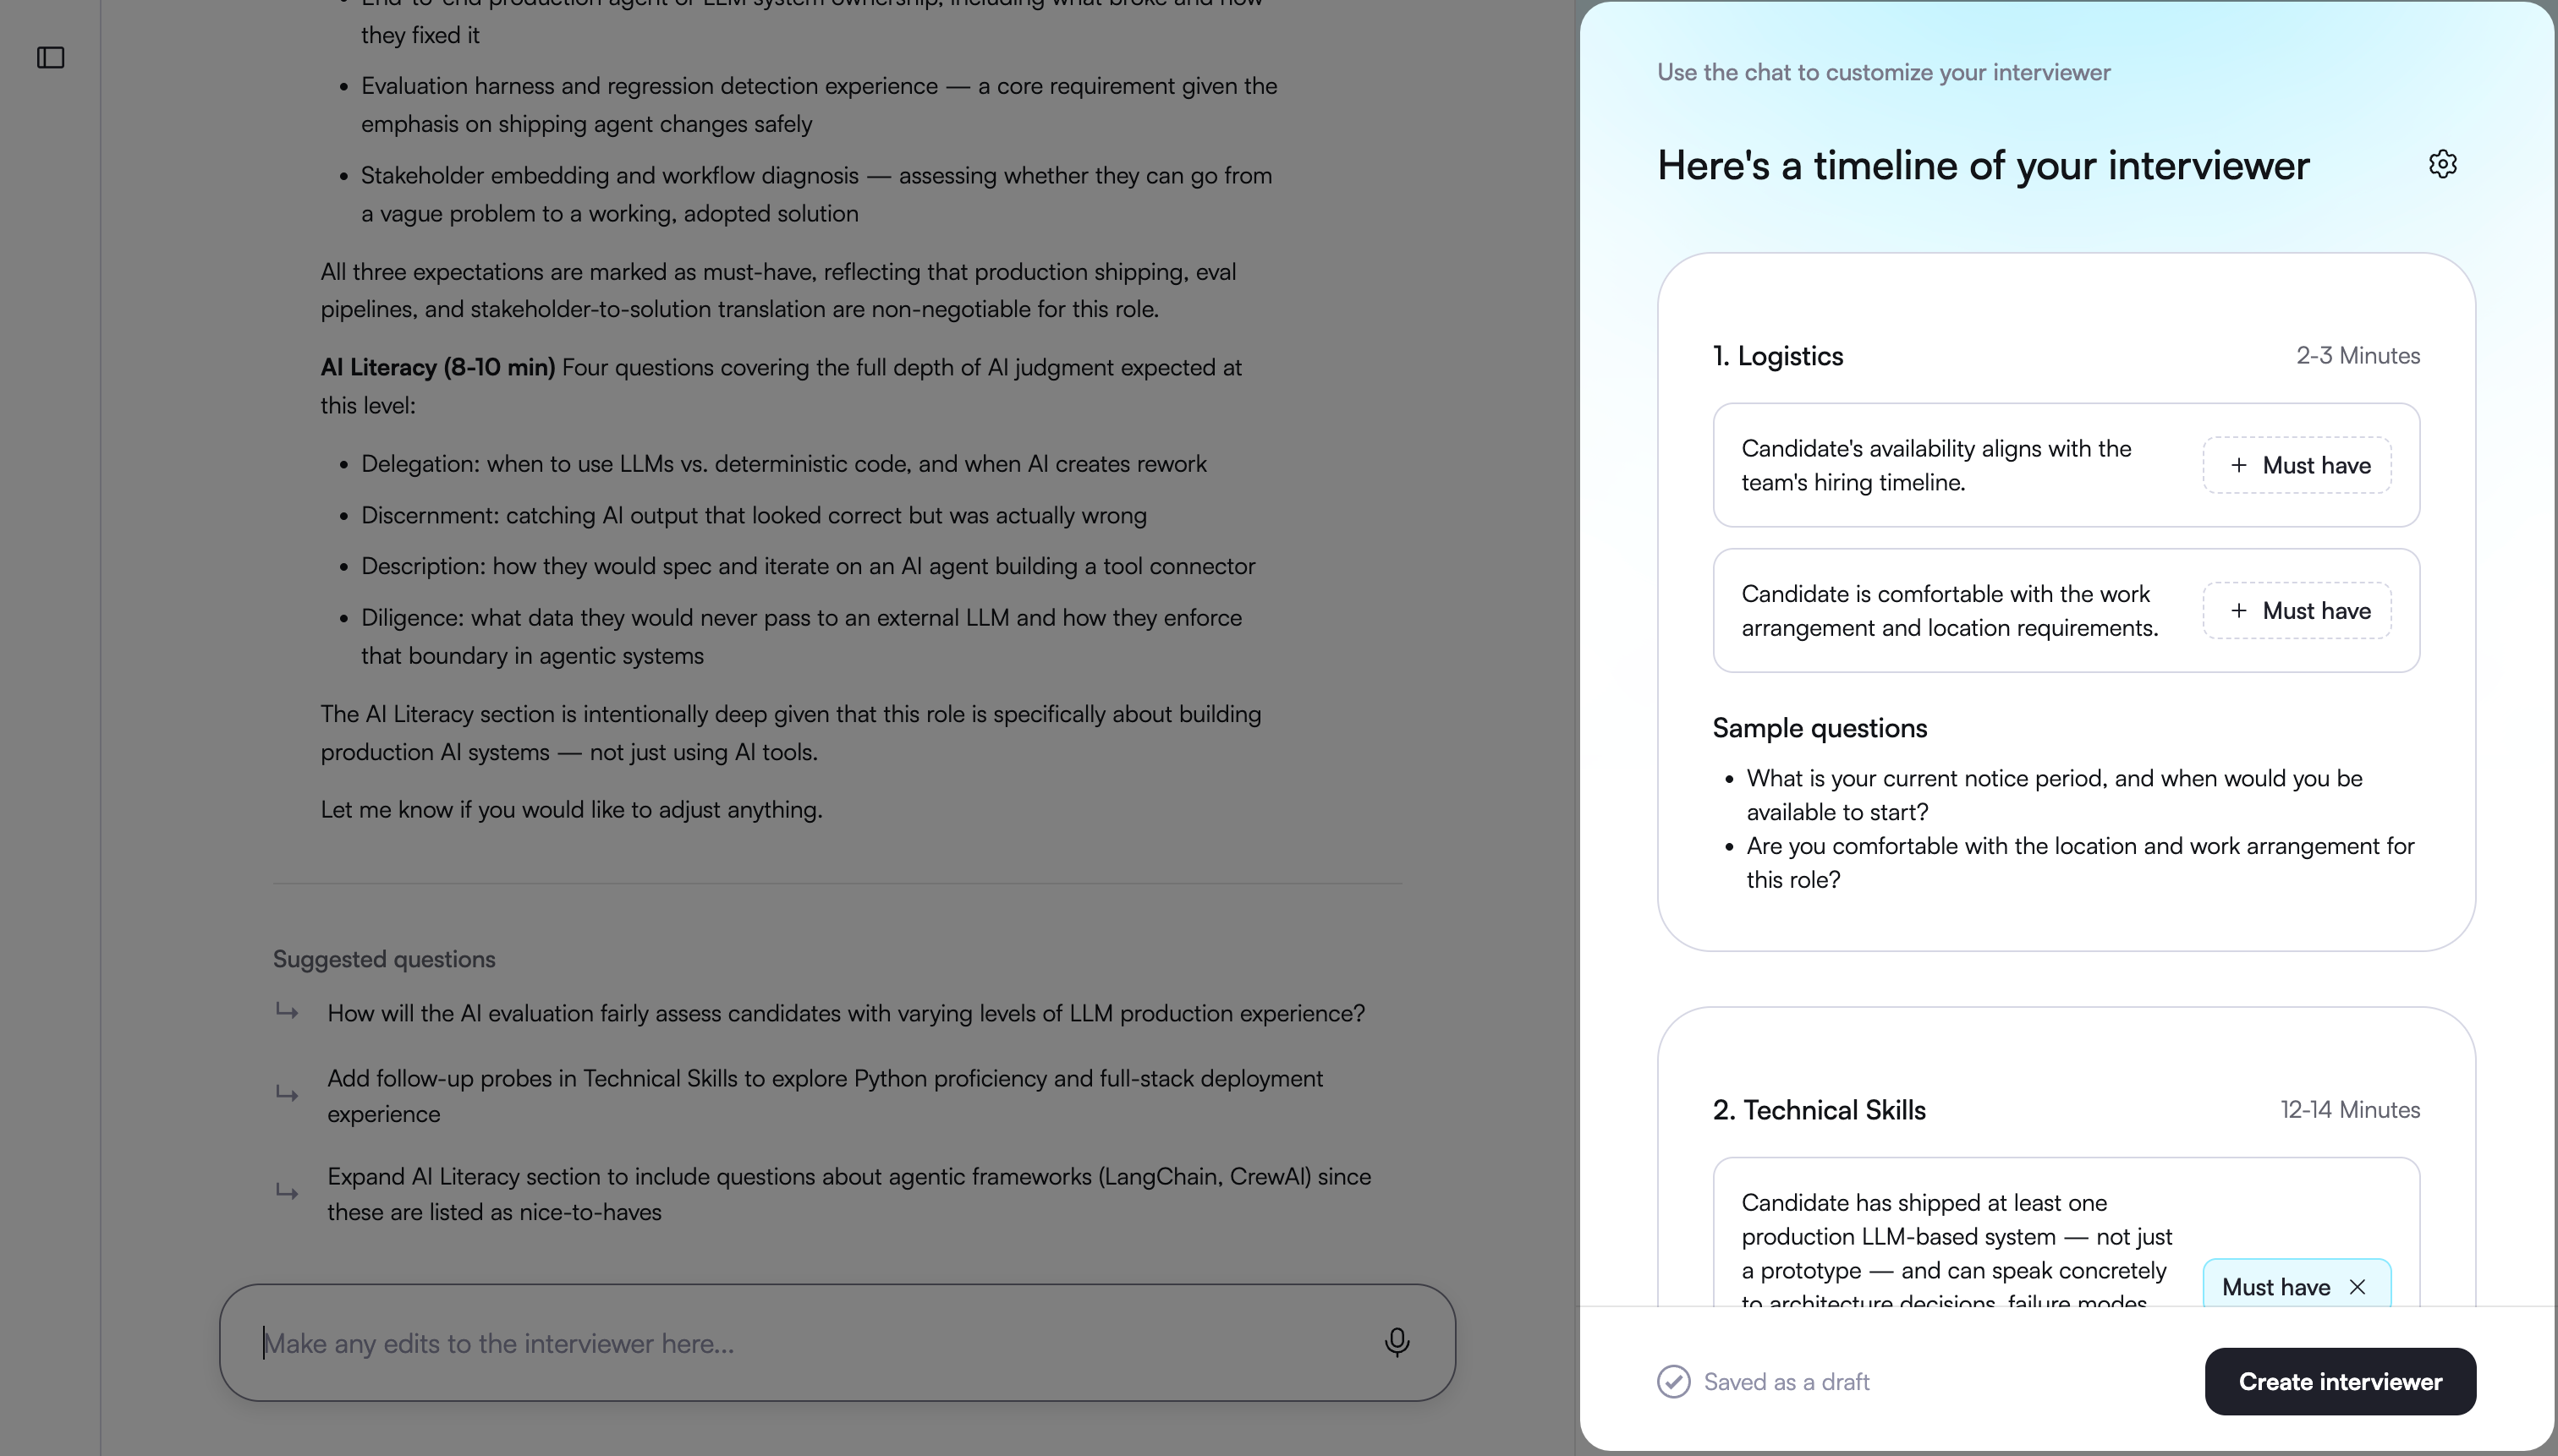Click the availability expectation card text
Viewport: 2558px width, 1456px height.
pyautogui.click(x=1935, y=465)
